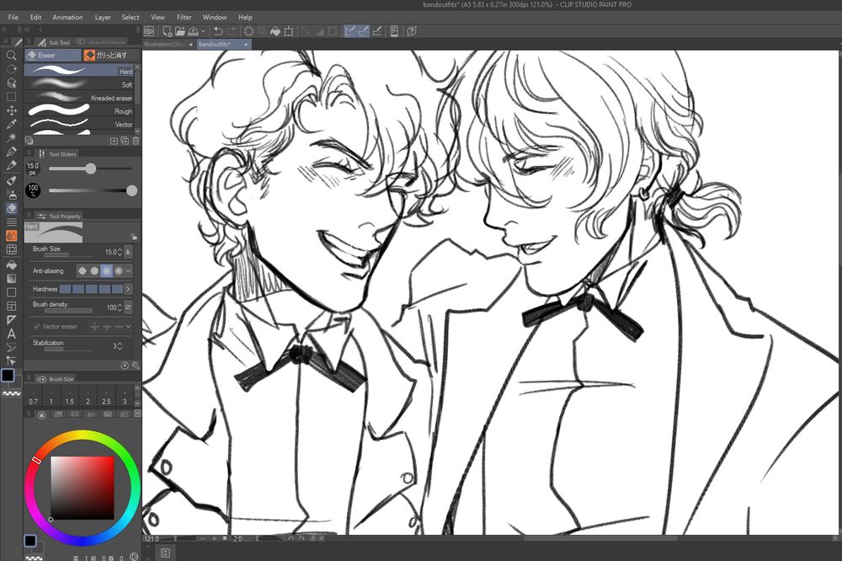Select the rectangle Selection area tool

point(11,97)
